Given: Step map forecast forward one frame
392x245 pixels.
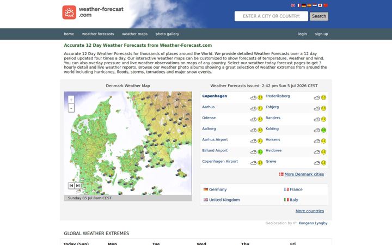Looking at the screenshot, I should pos(78,186).
